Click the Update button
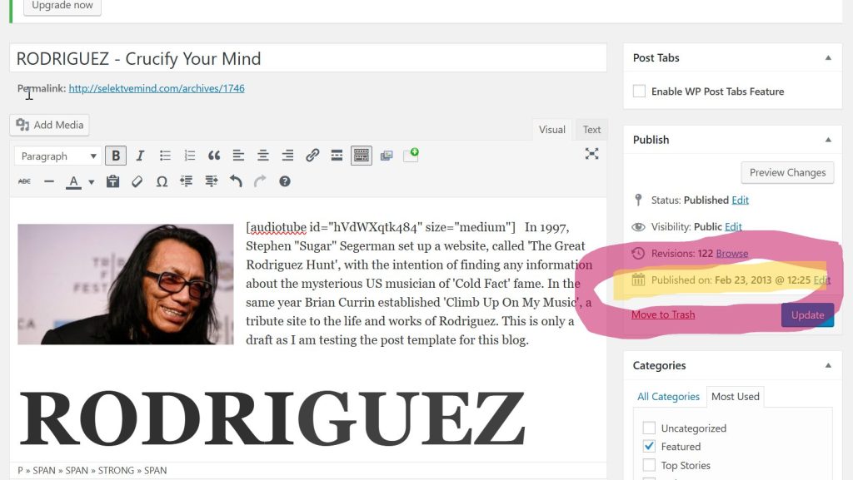 point(807,315)
